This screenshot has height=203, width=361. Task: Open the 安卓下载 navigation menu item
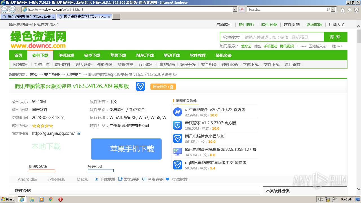point(92,55)
